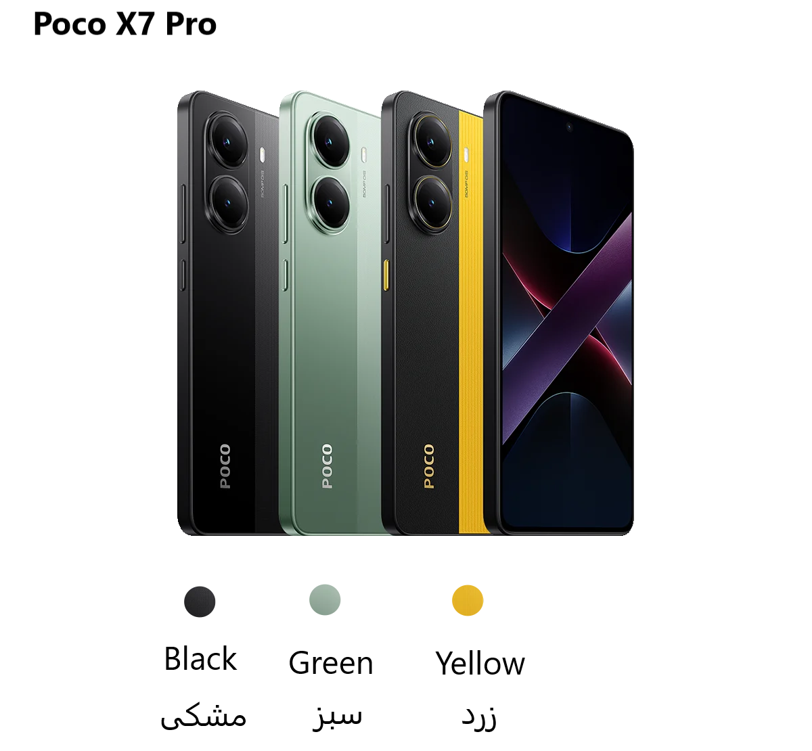Image resolution: width=812 pixels, height=751 pixels.
Task: Click the yellow-striped phone back image
Action: click(432, 313)
